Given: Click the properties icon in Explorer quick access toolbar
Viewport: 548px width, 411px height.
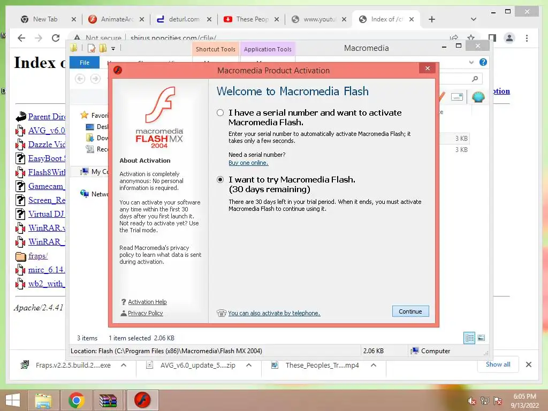Looking at the screenshot, I should pos(92,48).
